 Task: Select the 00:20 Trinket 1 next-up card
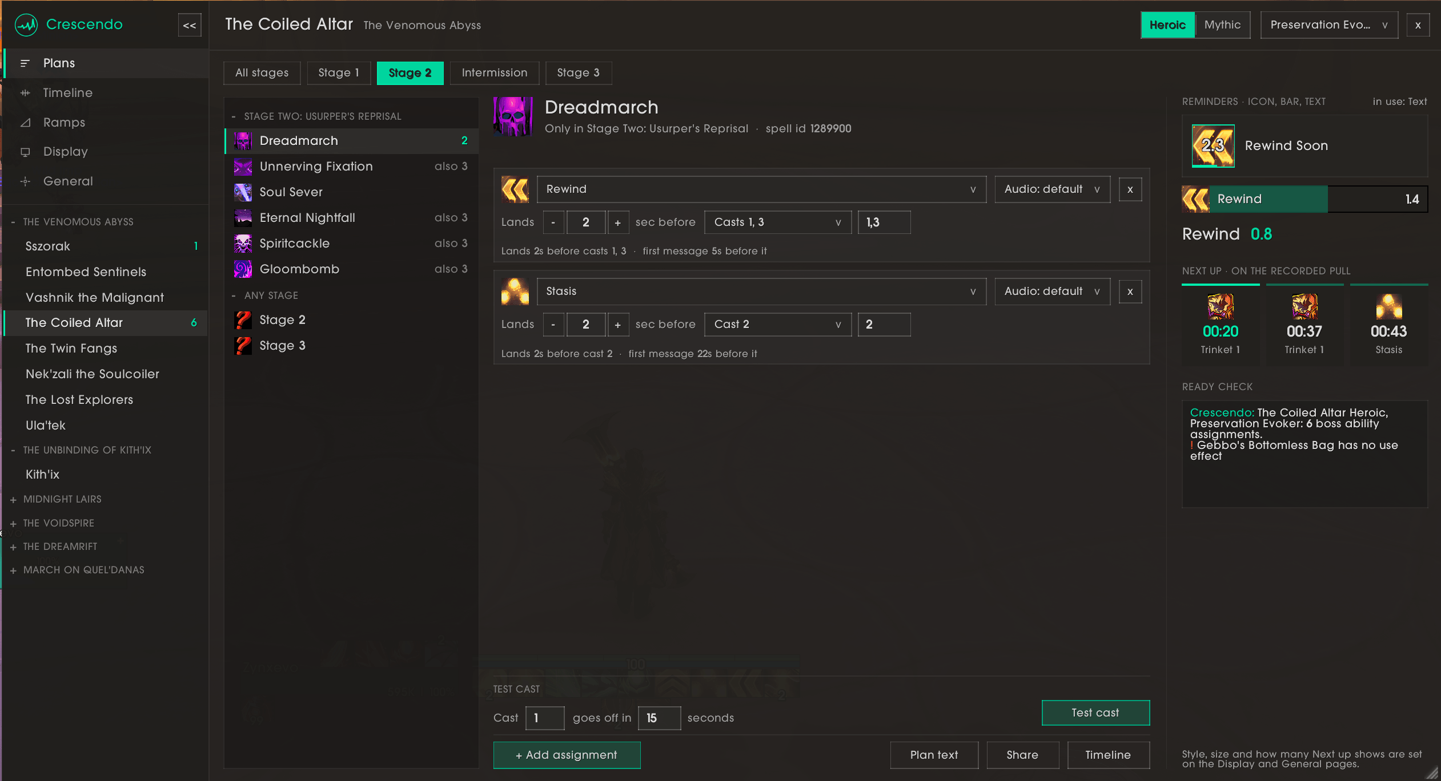(x=1221, y=325)
